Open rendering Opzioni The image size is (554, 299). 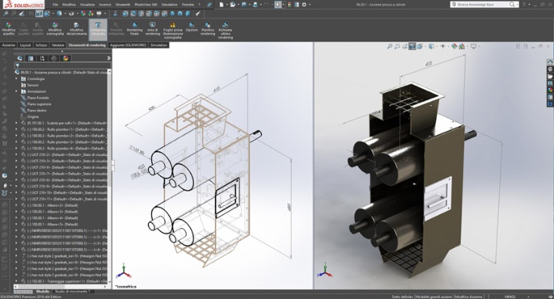coord(192,28)
